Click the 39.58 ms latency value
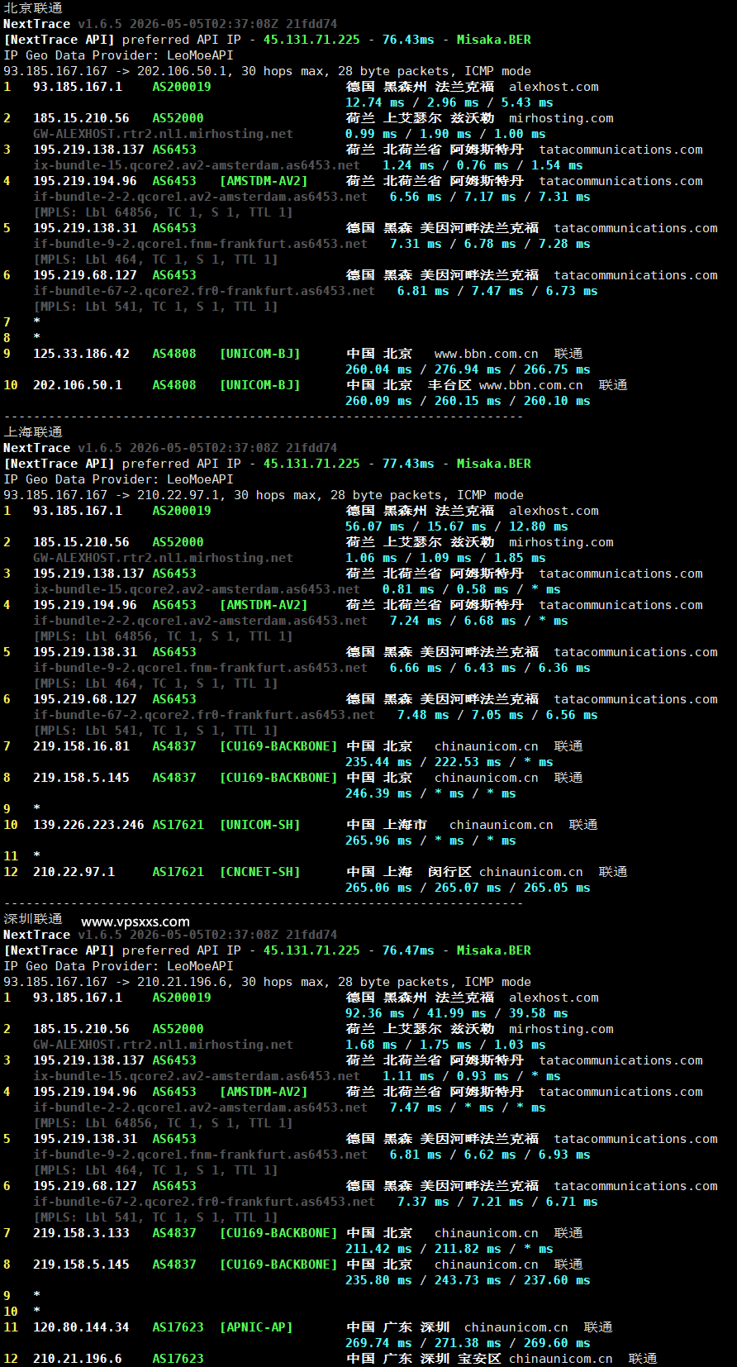The width and height of the screenshot is (737, 1367). pyautogui.click(x=539, y=1013)
